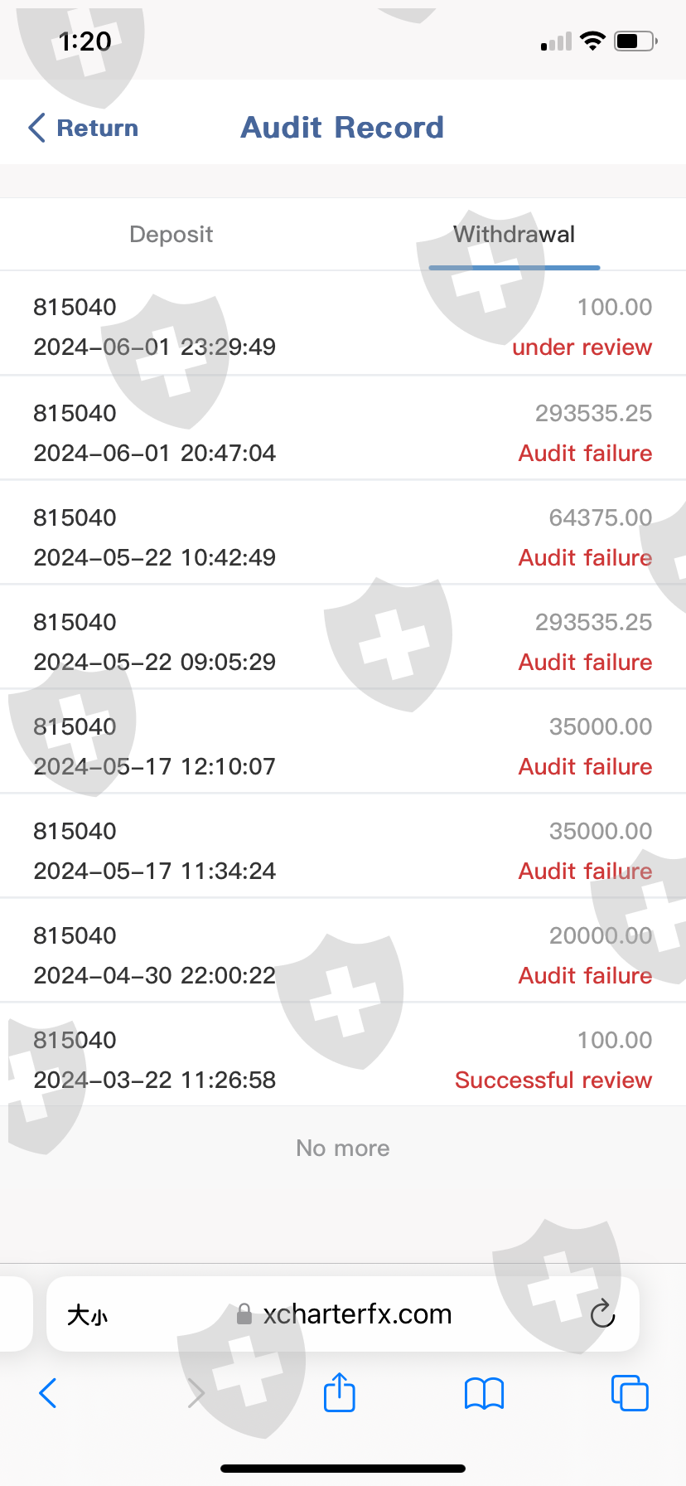686x1486 pixels.
Task: Tap the xcharterfx.com address field
Action: (357, 1314)
